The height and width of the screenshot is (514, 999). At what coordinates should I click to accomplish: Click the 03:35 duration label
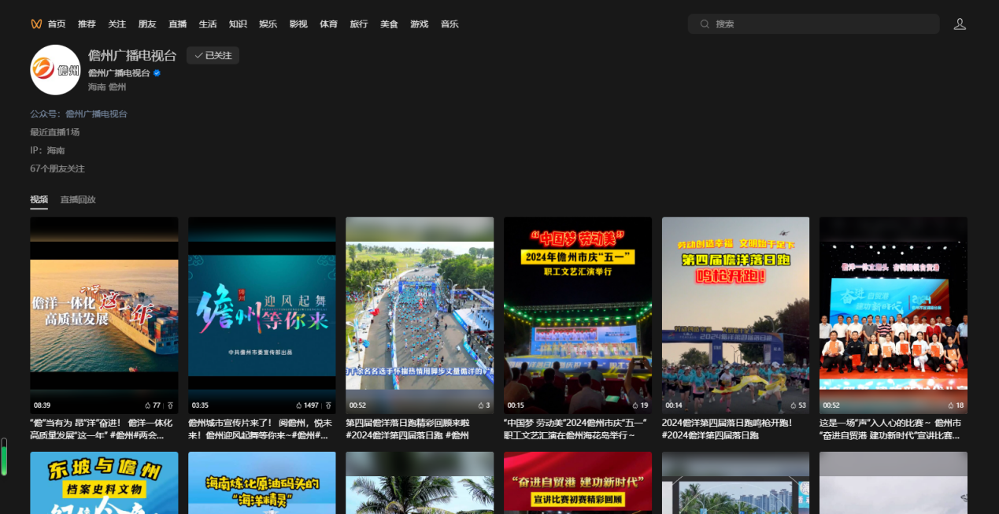[x=200, y=405]
